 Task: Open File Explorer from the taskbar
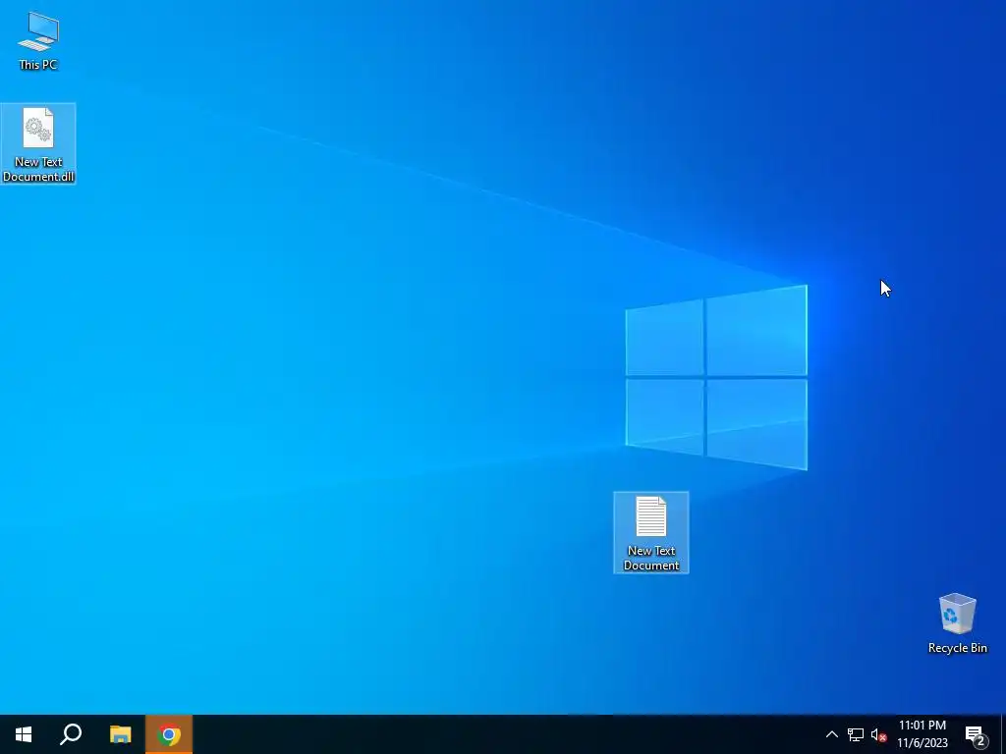(x=120, y=734)
